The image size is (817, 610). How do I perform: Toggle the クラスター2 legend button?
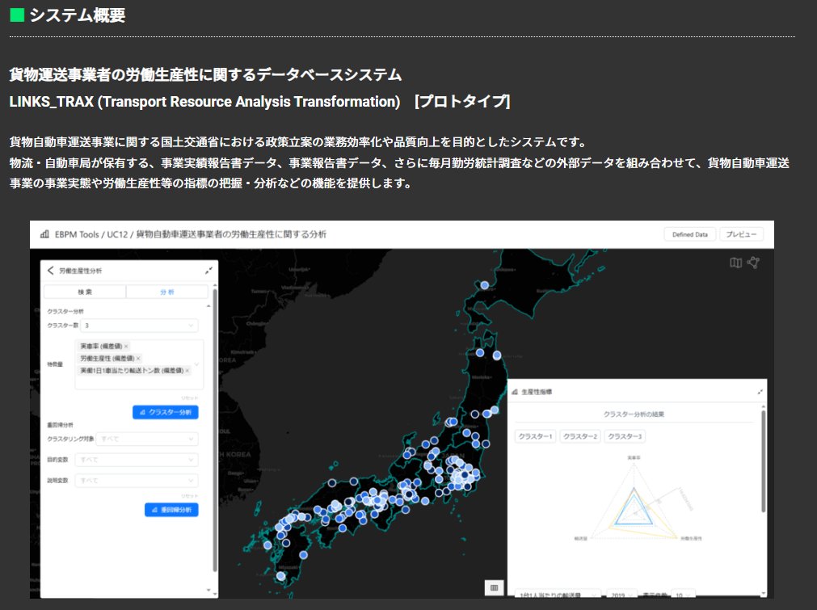(580, 436)
